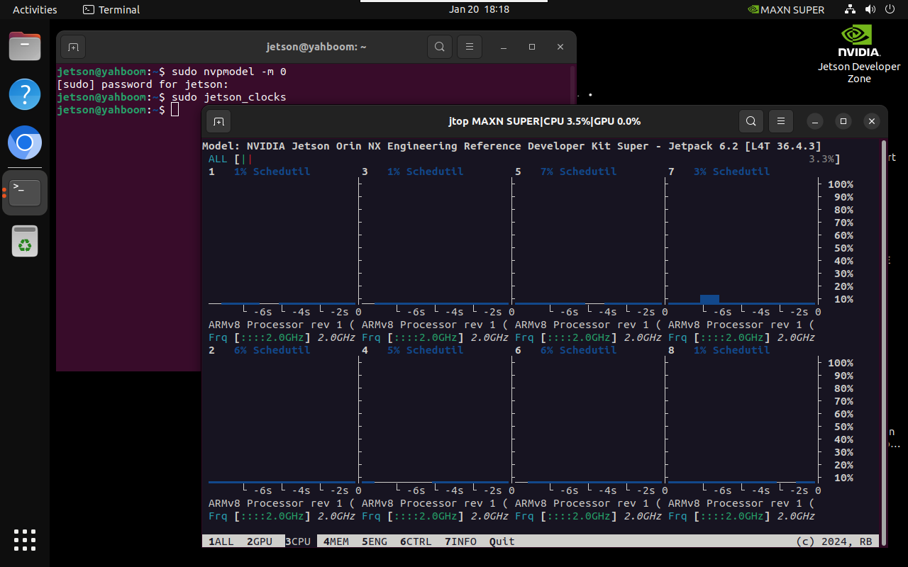Click the '3% Schedutil' label of CPU 7
The width and height of the screenshot is (908, 567).
[x=731, y=172]
